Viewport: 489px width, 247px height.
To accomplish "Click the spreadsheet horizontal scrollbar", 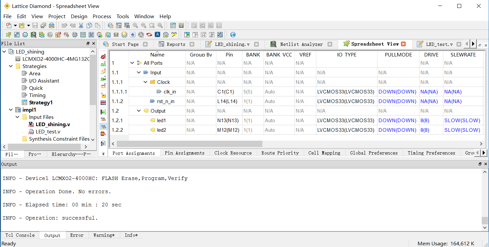I will pyautogui.click(x=189, y=144).
